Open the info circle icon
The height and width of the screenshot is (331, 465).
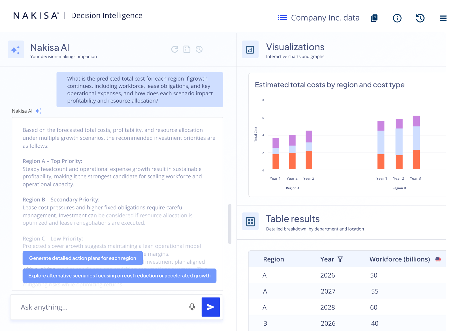[397, 18]
